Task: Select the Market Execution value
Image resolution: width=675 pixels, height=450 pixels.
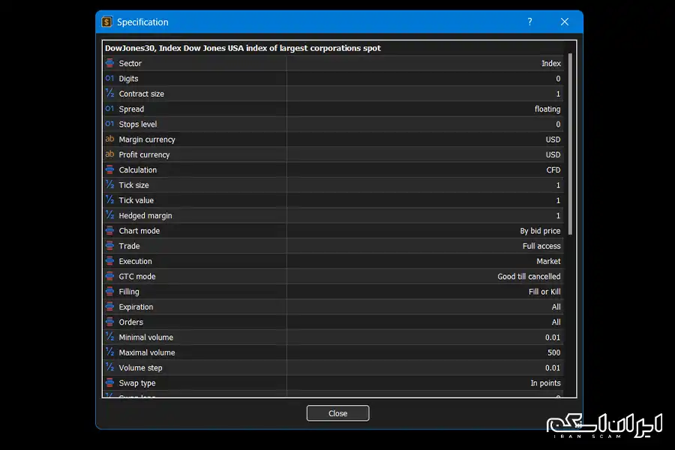Action: [x=548, y=261]
